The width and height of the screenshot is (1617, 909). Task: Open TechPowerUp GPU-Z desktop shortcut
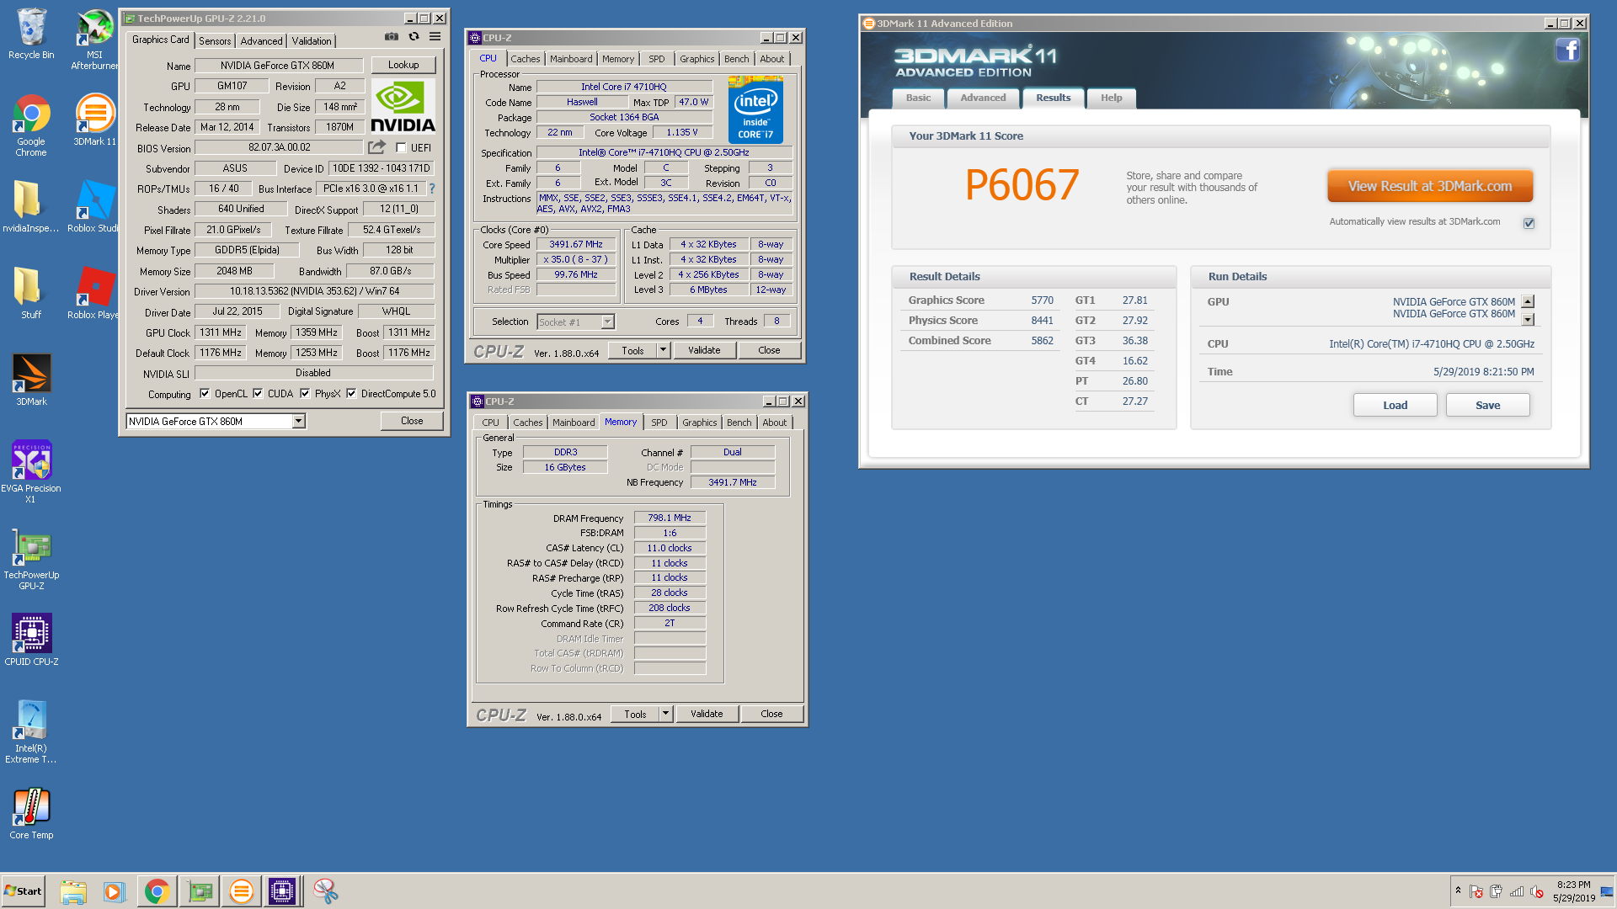click(31, 560)
